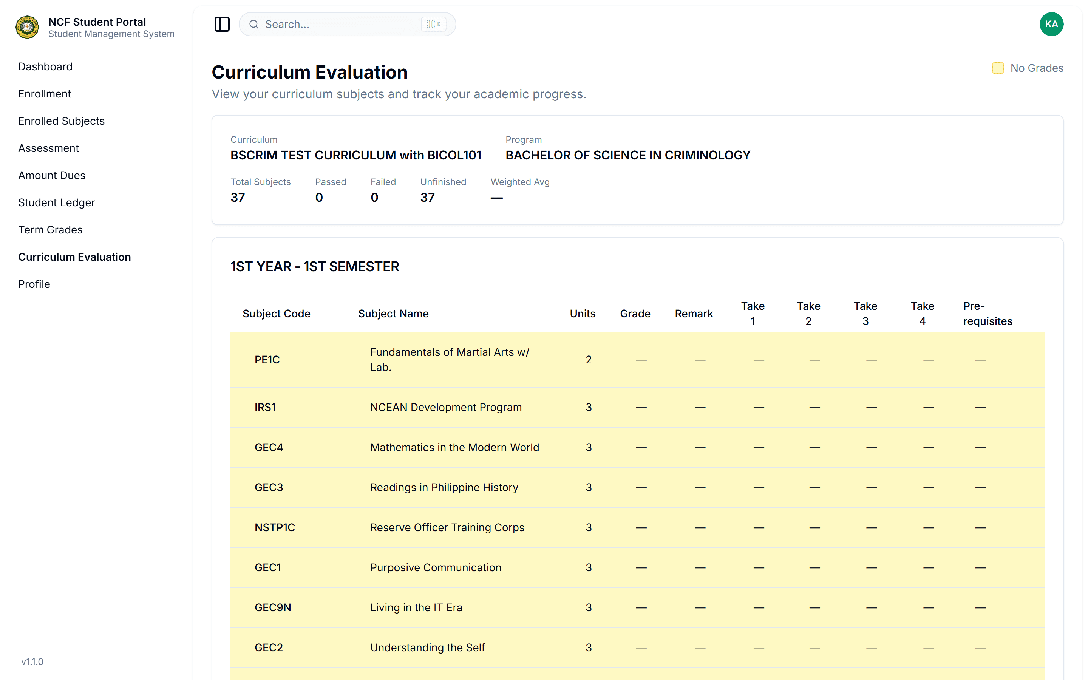Click the Passed count value
The image size is (1088, 680).
click(x=319, y=198)
